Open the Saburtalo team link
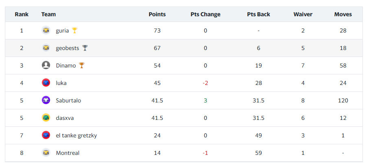This screenshot has width=369, height=163. 68,100
